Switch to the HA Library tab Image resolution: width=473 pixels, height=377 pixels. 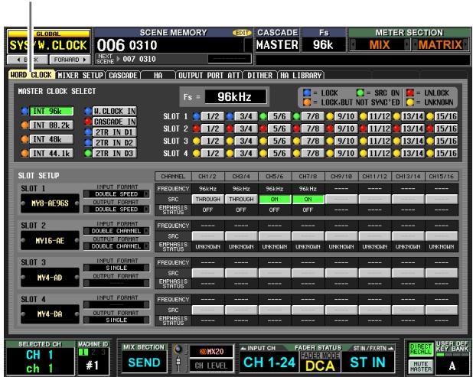pyautogui.click(x=301, y=75)
